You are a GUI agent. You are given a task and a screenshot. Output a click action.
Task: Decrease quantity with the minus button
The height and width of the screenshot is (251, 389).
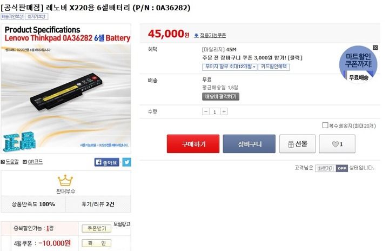point(206,111)
